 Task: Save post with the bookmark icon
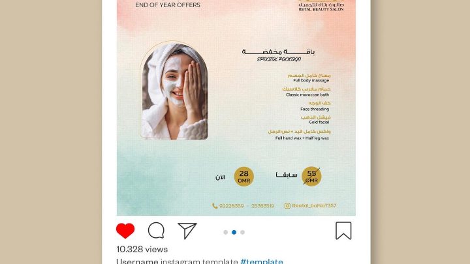[x=343, y=231]
